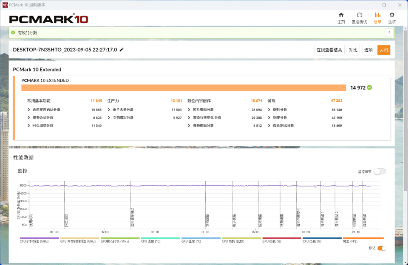Open the 基准测试 benchmark gauge icon
This screenshot has width=408, height=265.
click(x=359, y=15)
